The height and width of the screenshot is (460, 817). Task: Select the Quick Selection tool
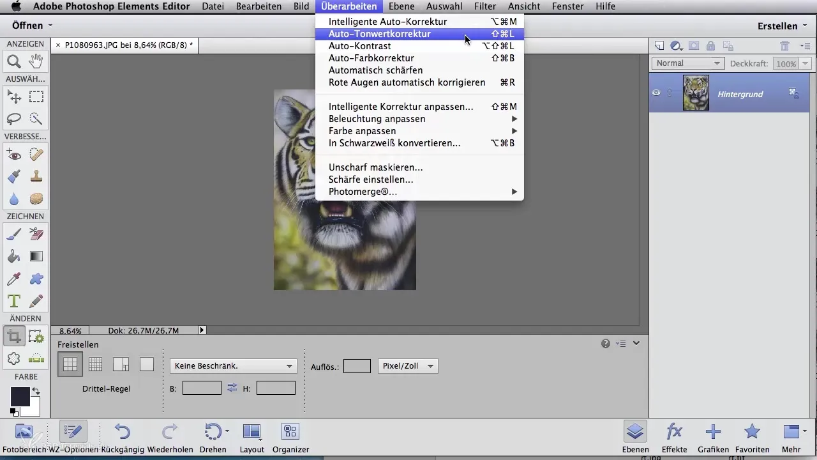36,119
